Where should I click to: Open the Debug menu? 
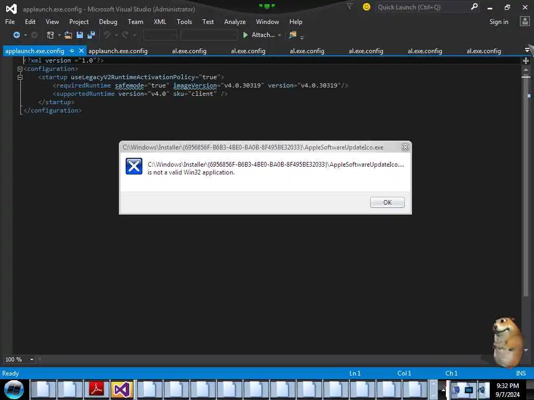click(x=108, y=22)
